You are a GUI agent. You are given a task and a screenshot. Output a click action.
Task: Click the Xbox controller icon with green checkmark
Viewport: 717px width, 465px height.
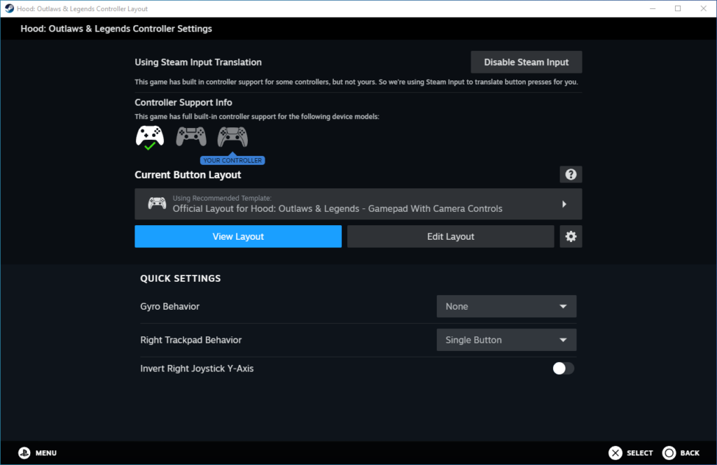[150, 137]
